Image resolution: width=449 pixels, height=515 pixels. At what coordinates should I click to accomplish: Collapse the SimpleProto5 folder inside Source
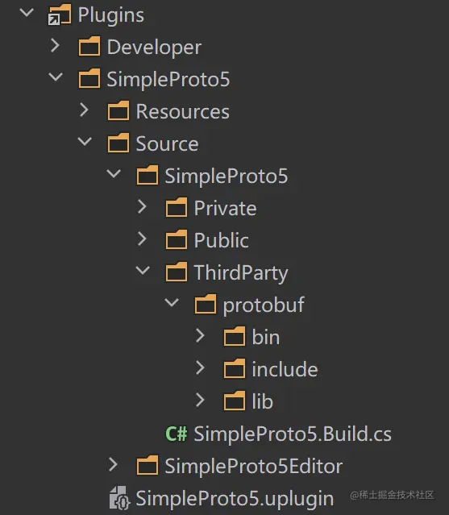[x=114, y=174]
